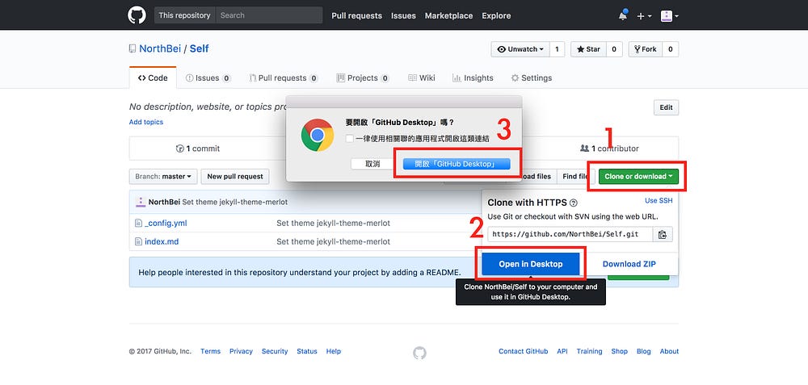The width and height of the screenshot is (808, 385).
Task: Select the Code tab
Action: (x=153, y=77)
